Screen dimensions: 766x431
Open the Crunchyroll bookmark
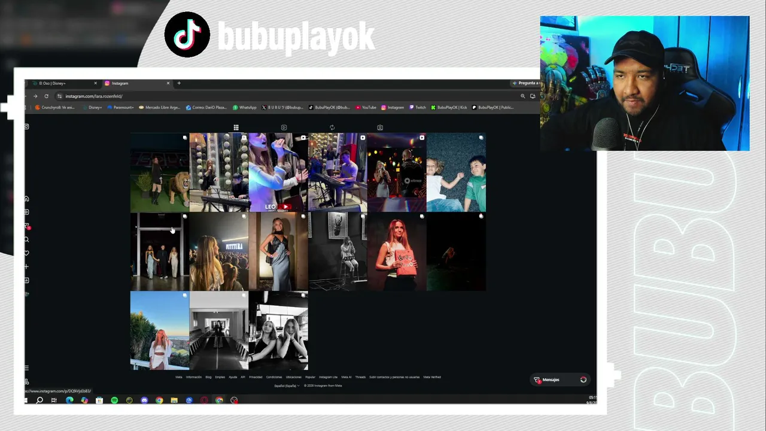[x=54, y=108]
